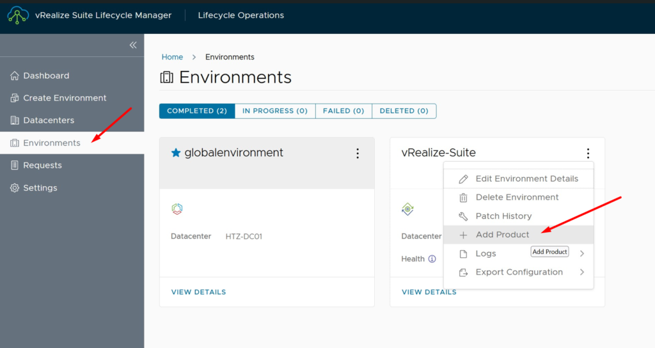Click the Environments breadcrumb text

[x=230, y=57]
